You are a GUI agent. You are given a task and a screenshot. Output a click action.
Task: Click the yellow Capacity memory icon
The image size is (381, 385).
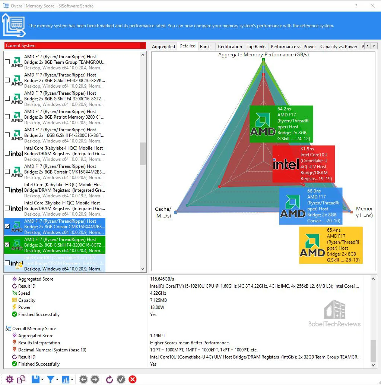15,300
